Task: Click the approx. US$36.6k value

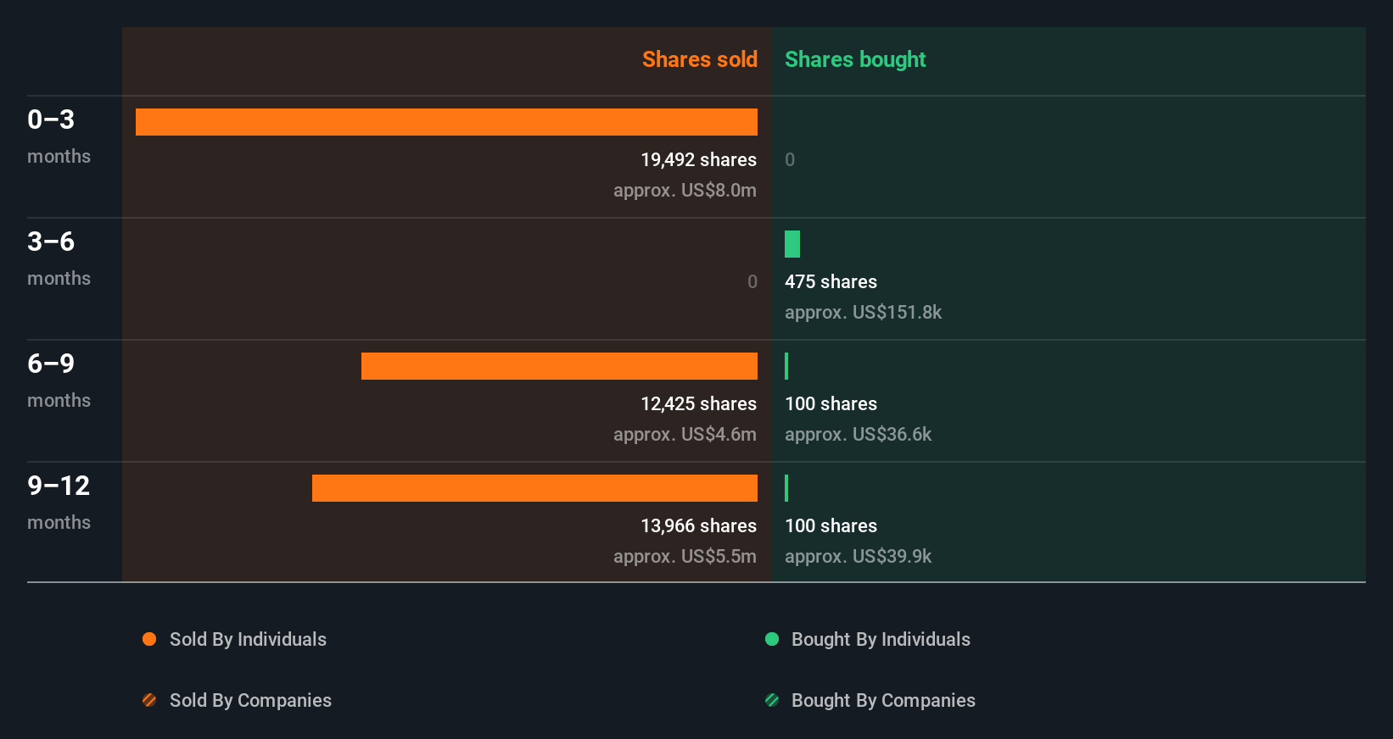Action: pyautogui.click(x=858, y=434)
